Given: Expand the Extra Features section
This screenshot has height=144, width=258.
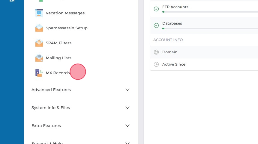Looking at the screenshot, I should [x=127, y=126].
